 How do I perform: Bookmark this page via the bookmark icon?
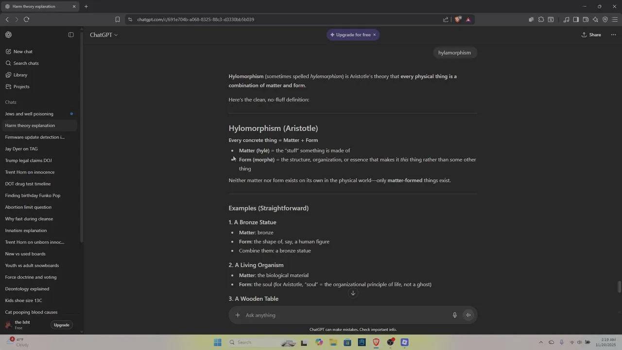118,19
